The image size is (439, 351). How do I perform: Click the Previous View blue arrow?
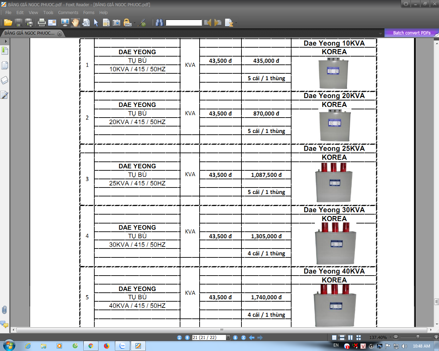point(252,338)
